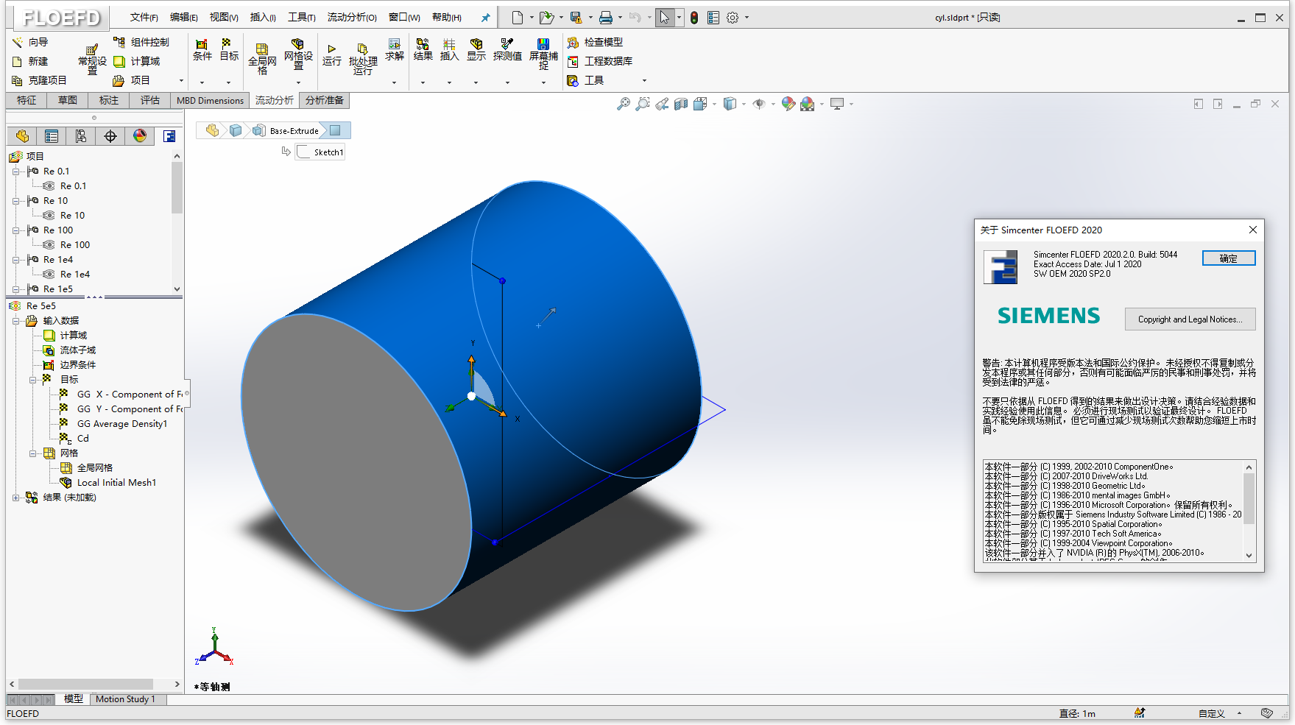Collapse the 目标 goals tree node
Screen dimensions: 1295x725
click(x=32, y=380)
